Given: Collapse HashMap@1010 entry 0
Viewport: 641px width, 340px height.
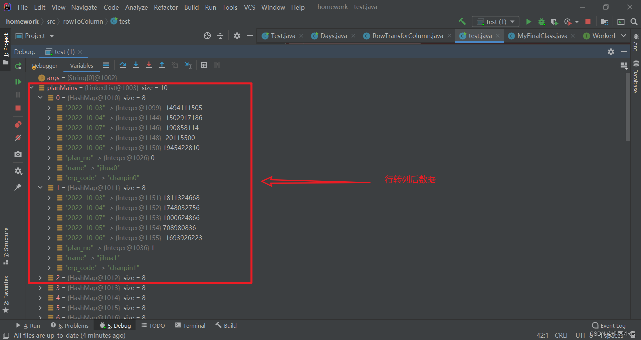Looking at the screenshot, I should click(x=40, y=98).
